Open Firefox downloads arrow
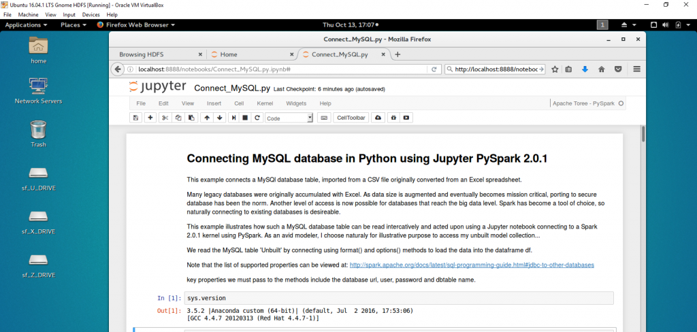The width and height of the screenshot is (697, 332). (x=585, y=69)
